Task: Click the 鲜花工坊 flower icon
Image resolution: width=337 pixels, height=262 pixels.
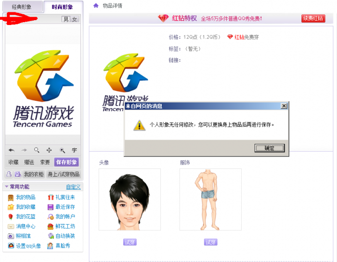Action: (51, 226)
